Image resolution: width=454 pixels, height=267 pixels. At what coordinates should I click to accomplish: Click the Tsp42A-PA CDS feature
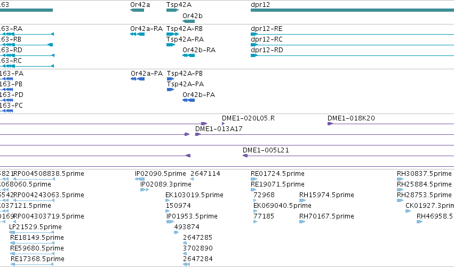coord(171,90)
